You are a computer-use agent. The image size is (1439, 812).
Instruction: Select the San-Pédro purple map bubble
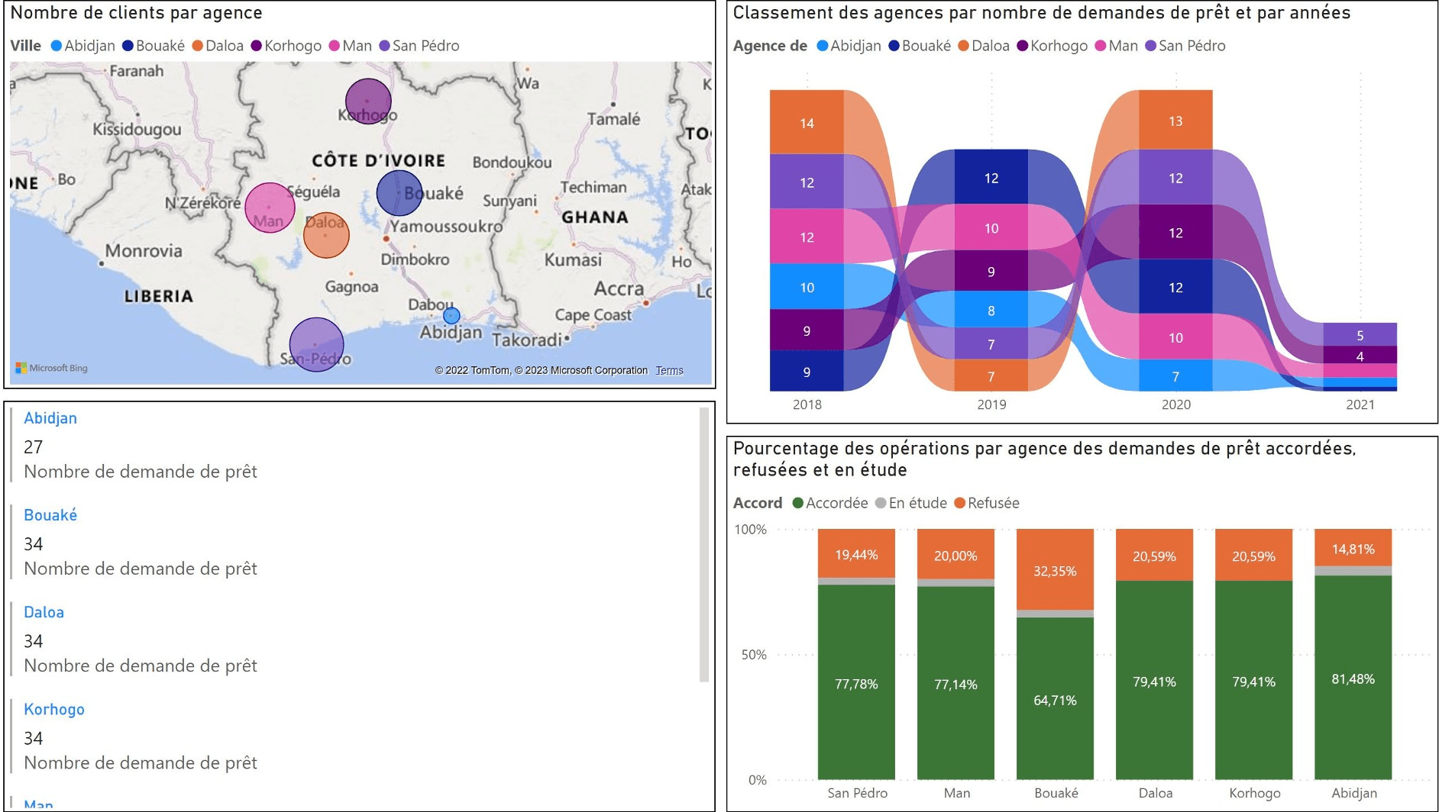click(316, 345)
